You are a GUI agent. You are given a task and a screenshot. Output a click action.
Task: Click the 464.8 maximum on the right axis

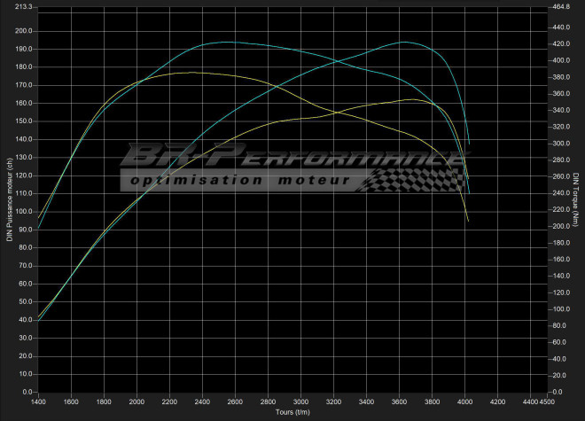(x=560, y=7)
